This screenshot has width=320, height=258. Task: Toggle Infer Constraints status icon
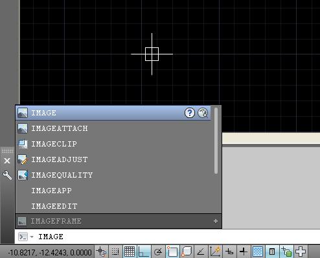click(101, 252)
